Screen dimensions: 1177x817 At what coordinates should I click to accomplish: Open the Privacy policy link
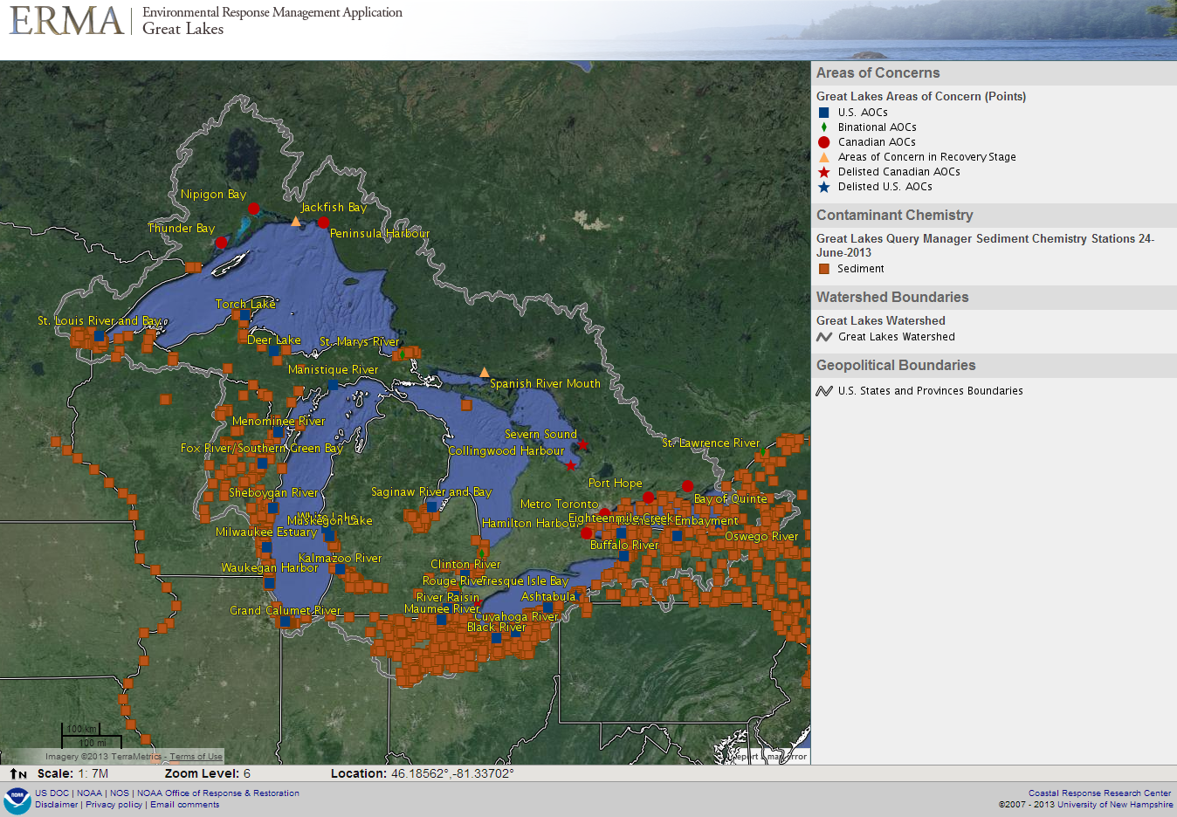point(114,805)
